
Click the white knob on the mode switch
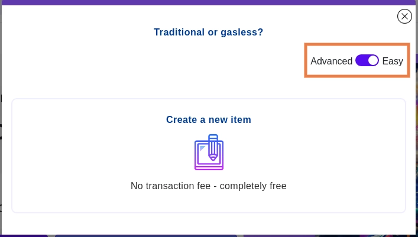coord(372,60)
